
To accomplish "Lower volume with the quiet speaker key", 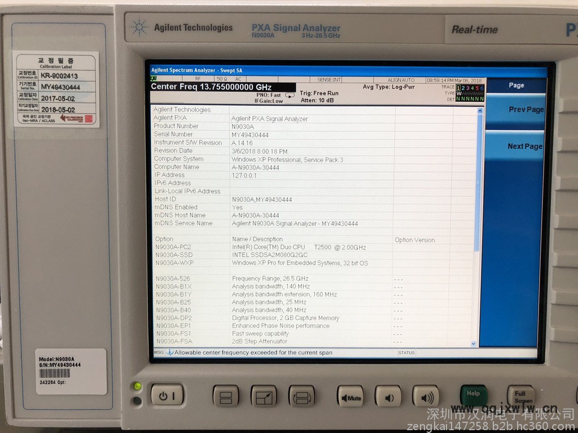I will coord(388,396).
